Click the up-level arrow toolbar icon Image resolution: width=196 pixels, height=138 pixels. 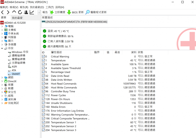pos(14,12)
